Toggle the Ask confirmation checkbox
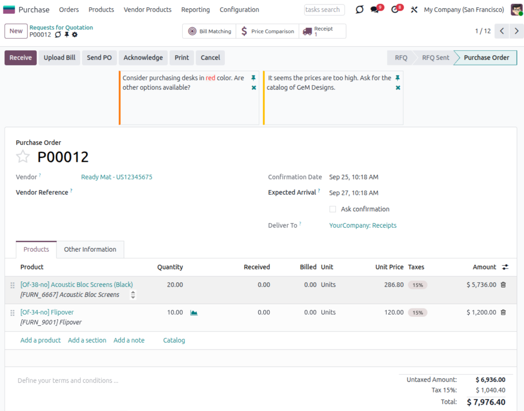 [x=332, y=209]
